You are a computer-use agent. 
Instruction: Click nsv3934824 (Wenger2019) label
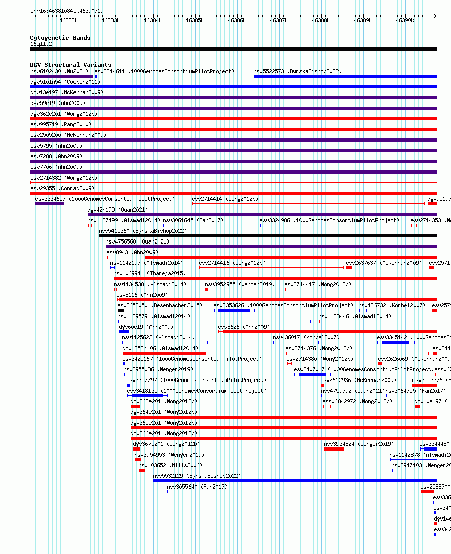pos(359,444)
